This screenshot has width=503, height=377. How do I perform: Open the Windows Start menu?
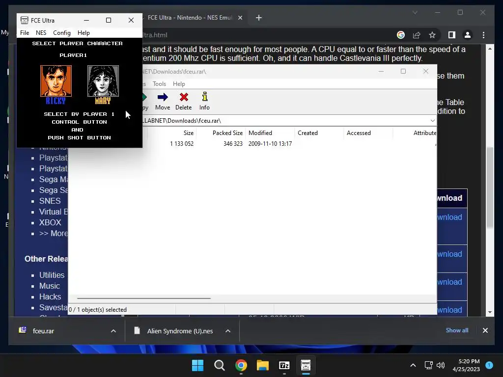point(197,365)
